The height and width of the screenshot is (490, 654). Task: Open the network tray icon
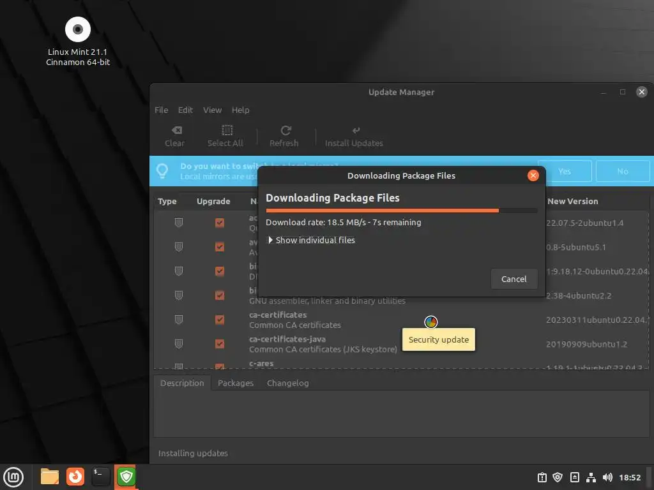pos(591,477)
